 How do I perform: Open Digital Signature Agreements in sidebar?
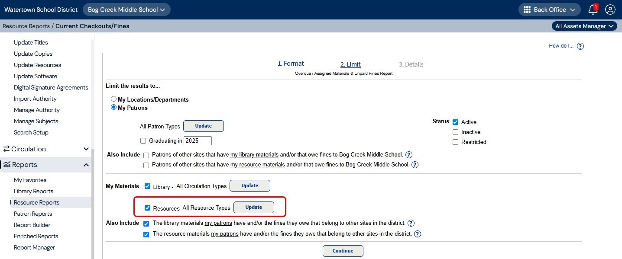[x=51, y=87]
